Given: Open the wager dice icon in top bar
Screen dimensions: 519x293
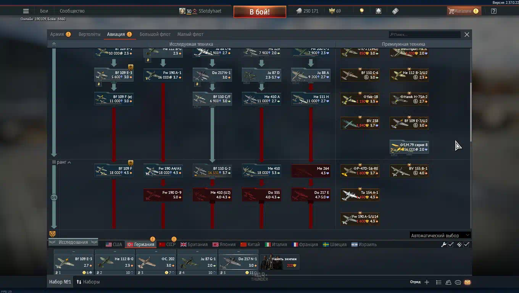Looking at the screenshot, I should [379, 11].
